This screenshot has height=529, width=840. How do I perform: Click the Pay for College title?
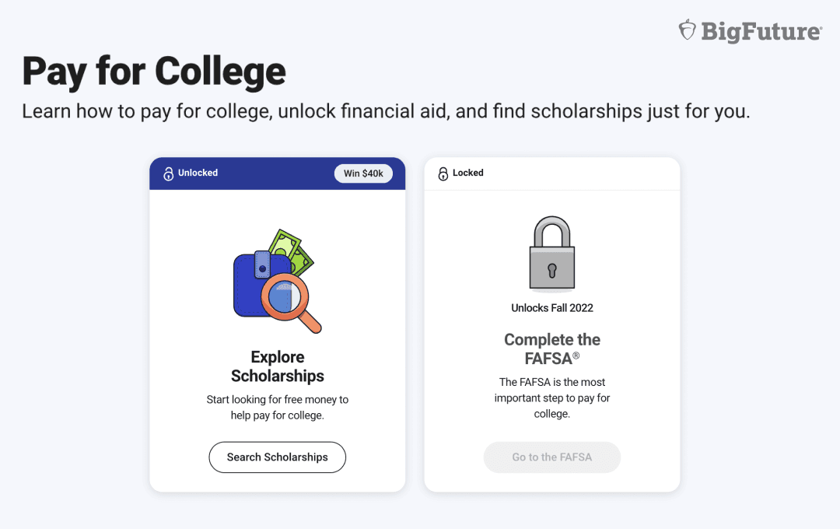(x=154, y=72)
